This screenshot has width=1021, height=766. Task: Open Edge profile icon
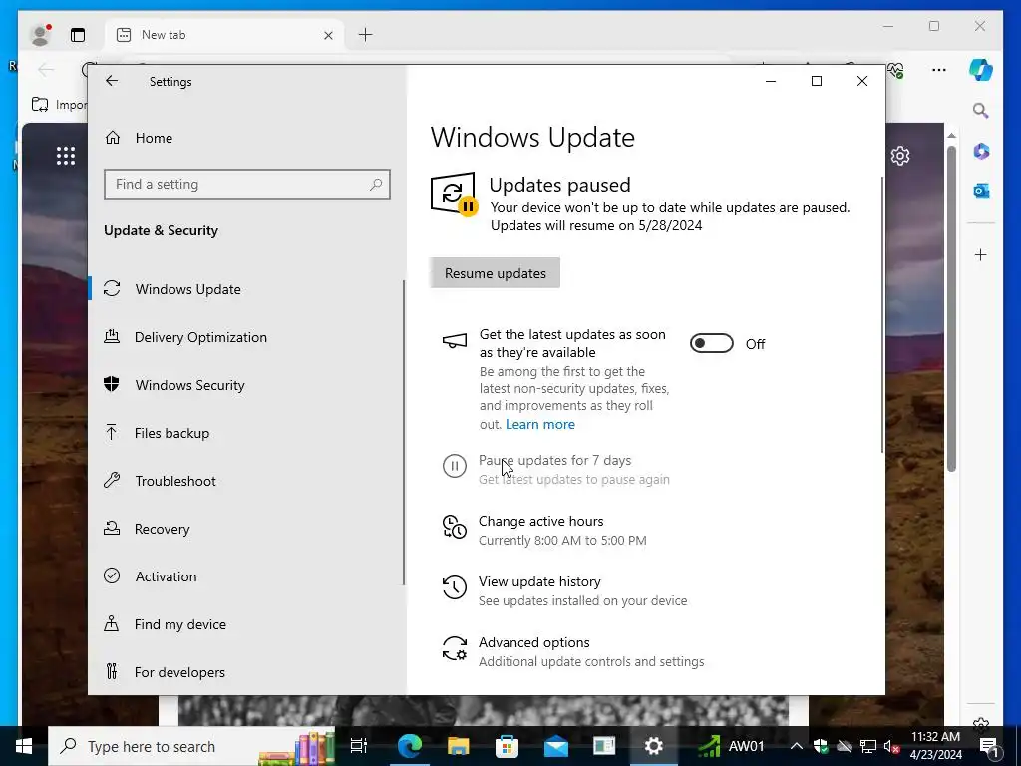[x=40, y=35]
